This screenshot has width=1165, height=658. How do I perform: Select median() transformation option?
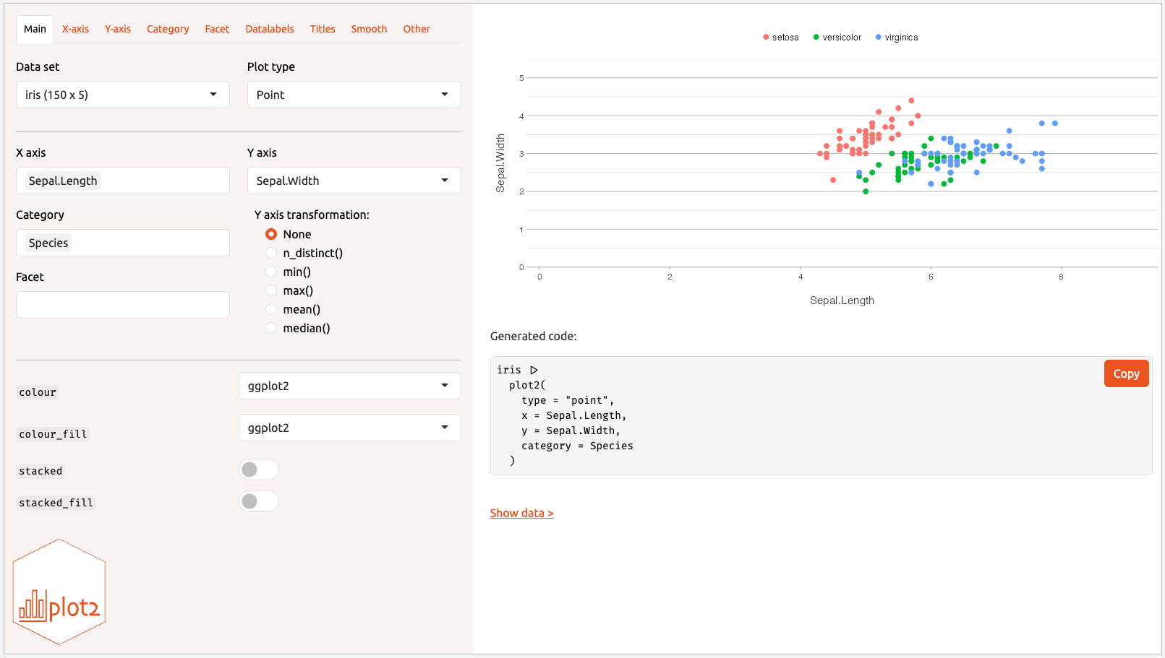pyautogui.click(x=271, y=328)
